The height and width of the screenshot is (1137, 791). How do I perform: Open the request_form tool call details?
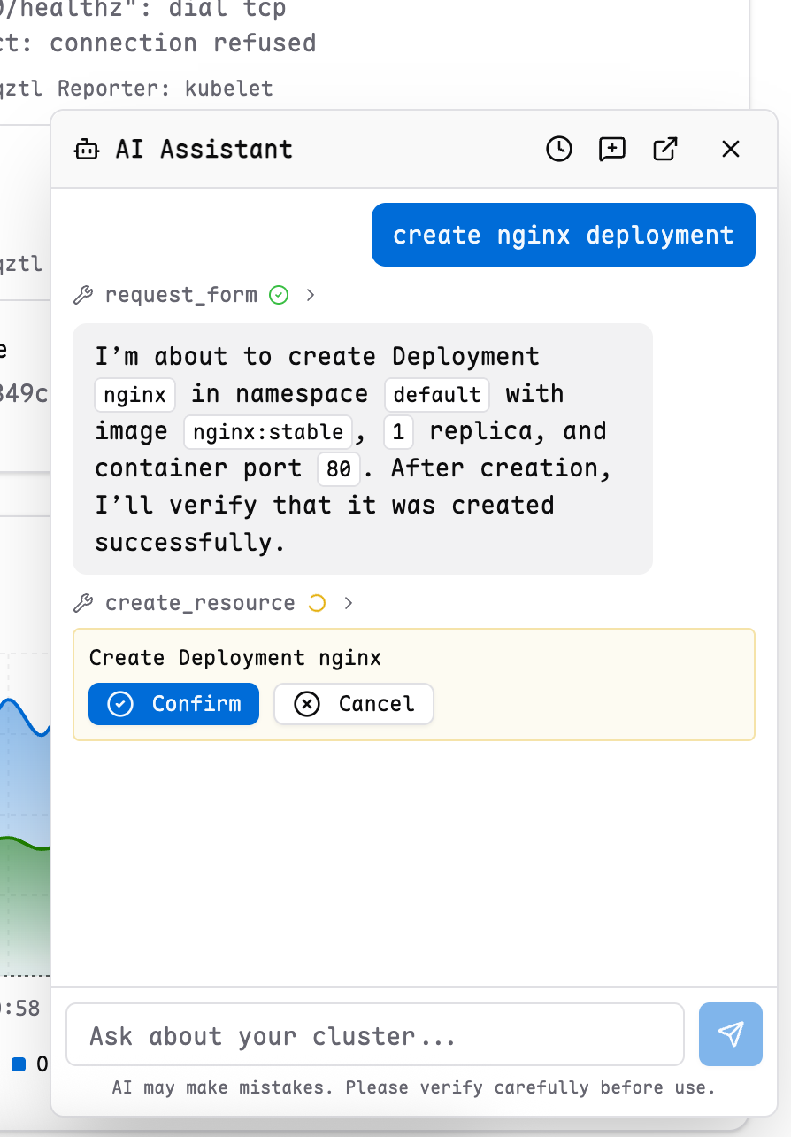(x=181, y=295)
